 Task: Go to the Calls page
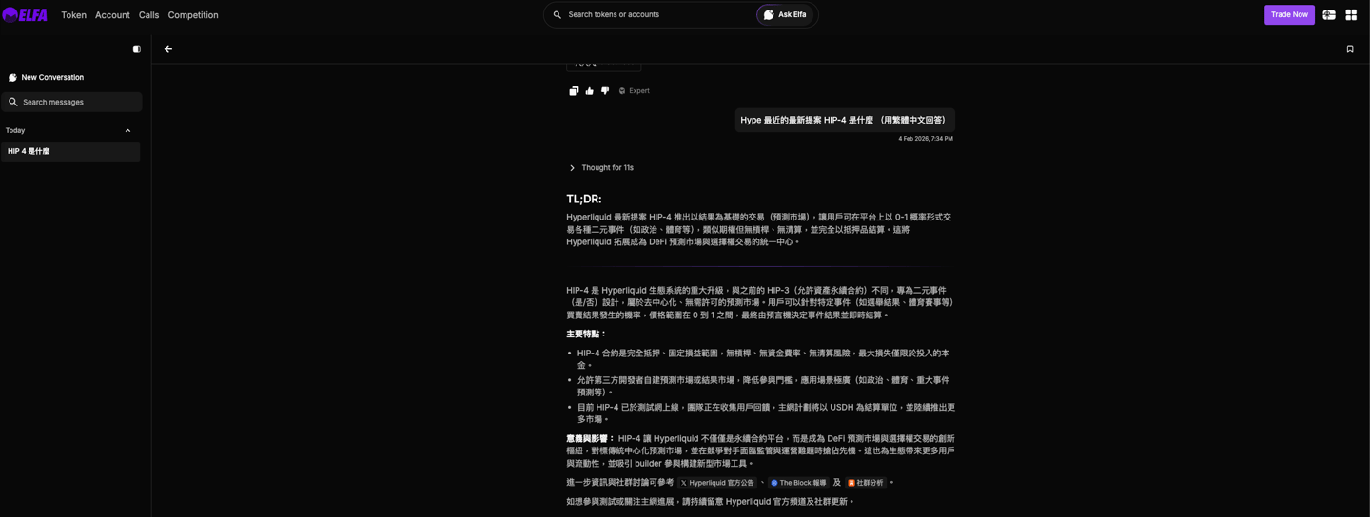148,15
